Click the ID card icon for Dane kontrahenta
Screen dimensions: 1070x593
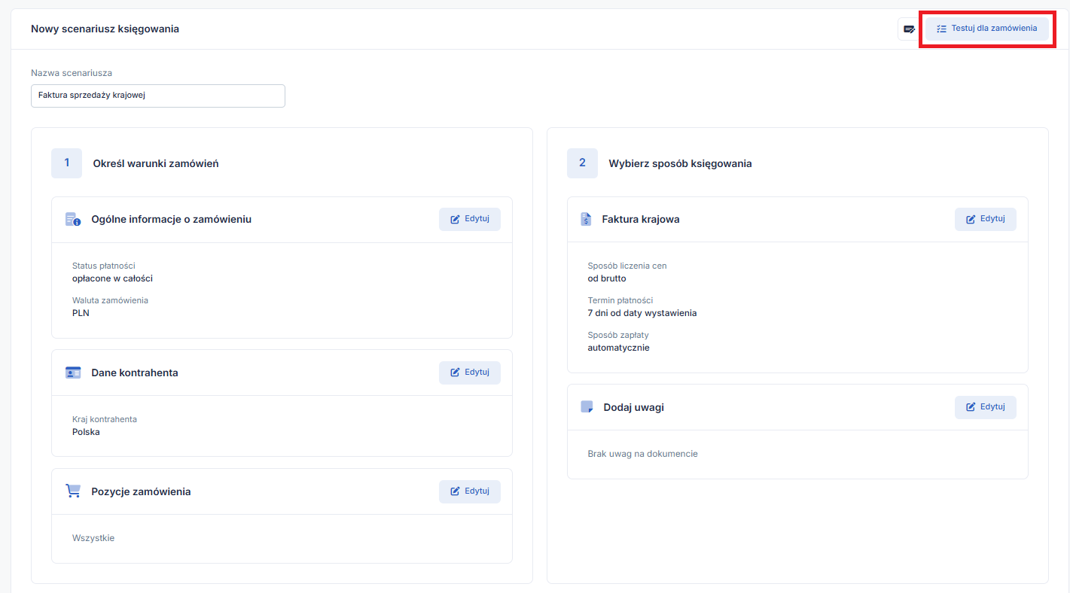click(x=73, y=373)
